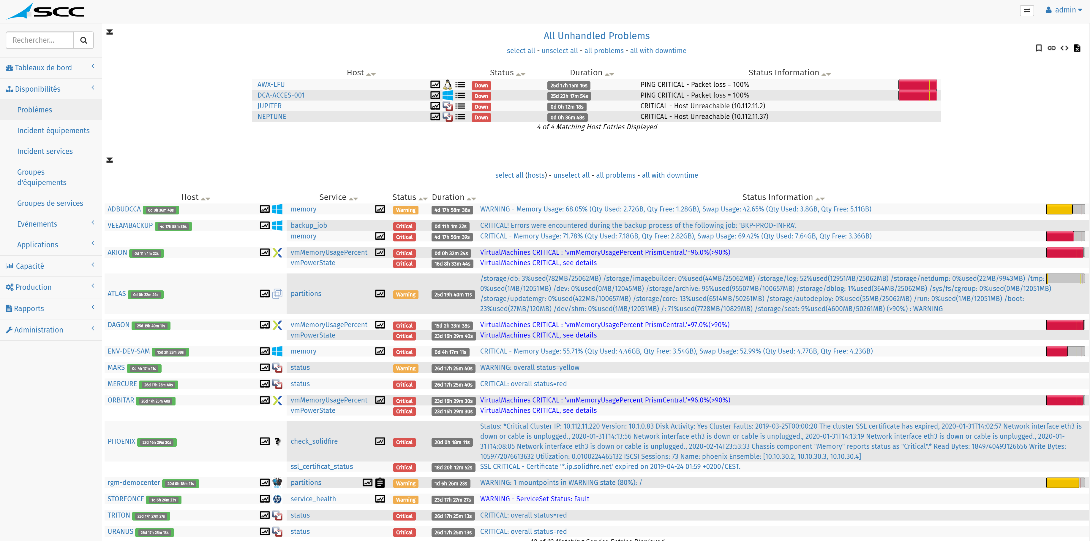Open Incident équipements menu item

[x=51, y=131]
